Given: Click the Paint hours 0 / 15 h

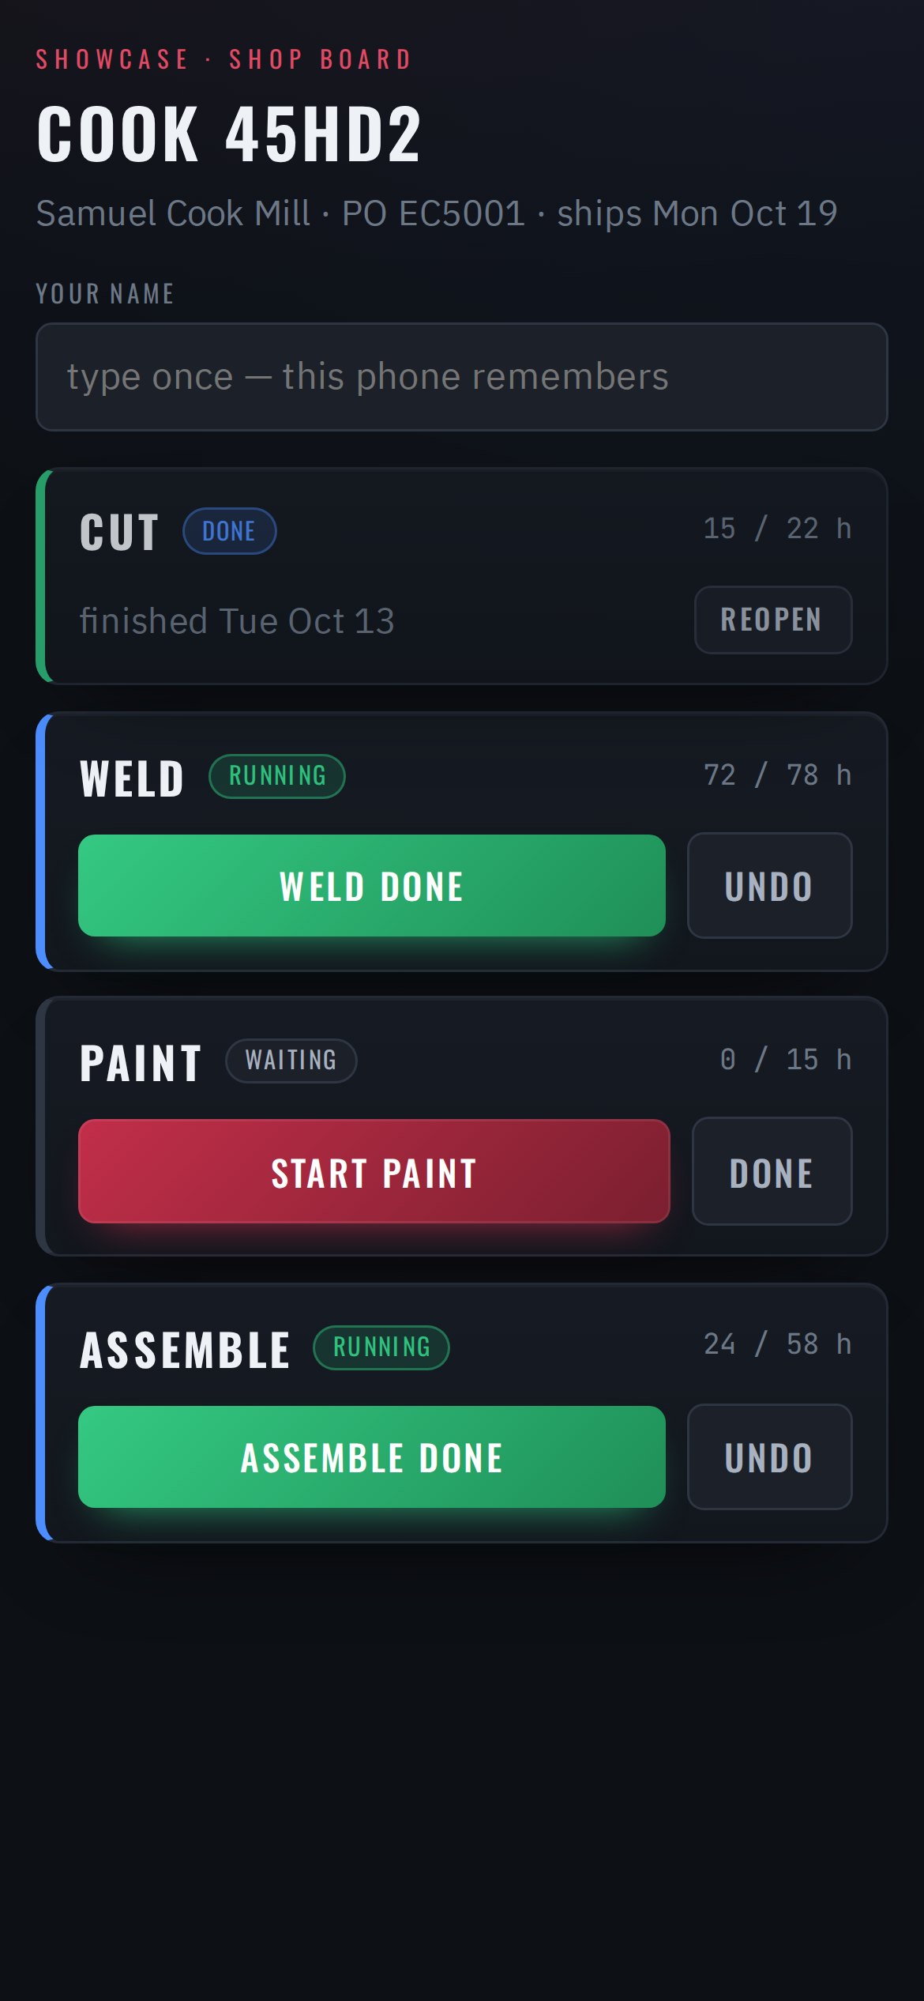Looking at the screenshot, I should click(785, 1060).
